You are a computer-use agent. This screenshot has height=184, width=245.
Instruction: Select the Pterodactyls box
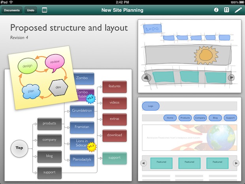tap(82, 160)
